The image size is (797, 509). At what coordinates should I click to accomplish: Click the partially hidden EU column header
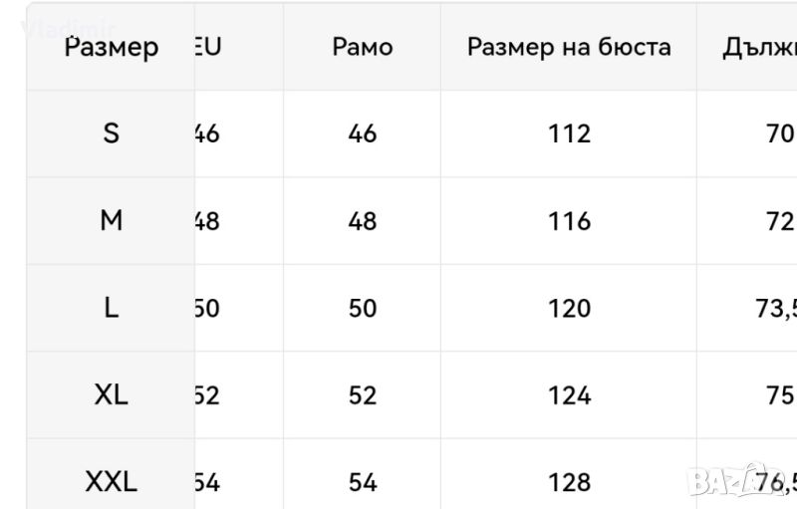coord(208,47)
